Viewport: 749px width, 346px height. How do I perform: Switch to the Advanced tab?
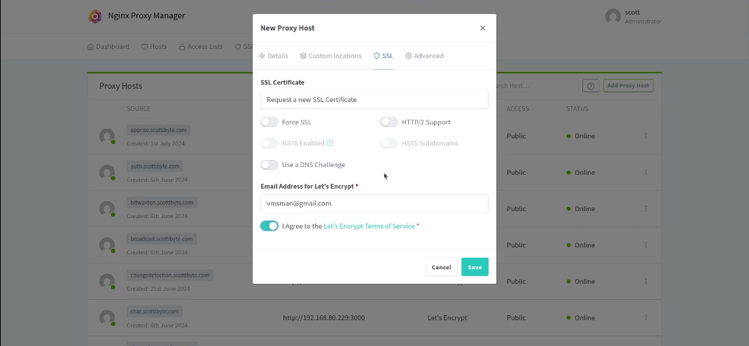pos(424,56)
